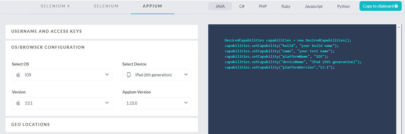The height and width of the screenshot is (134, 405).
Task: Open the Select Device dropdown
Action: tap(157, 75)
